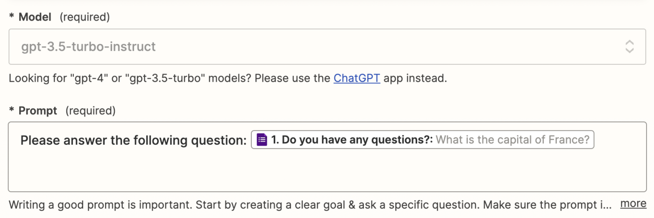The width and height of the screenshot is (654, 218).
Task: Click the (required) text beside Model
Action: point(85,17)
